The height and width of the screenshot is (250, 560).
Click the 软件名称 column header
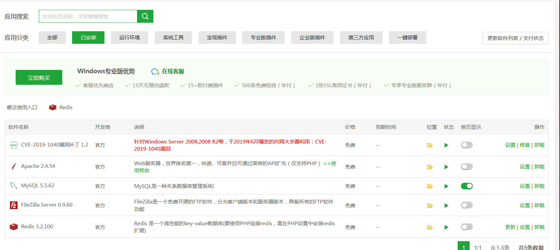pyautogui.click(x=19, y=127)
